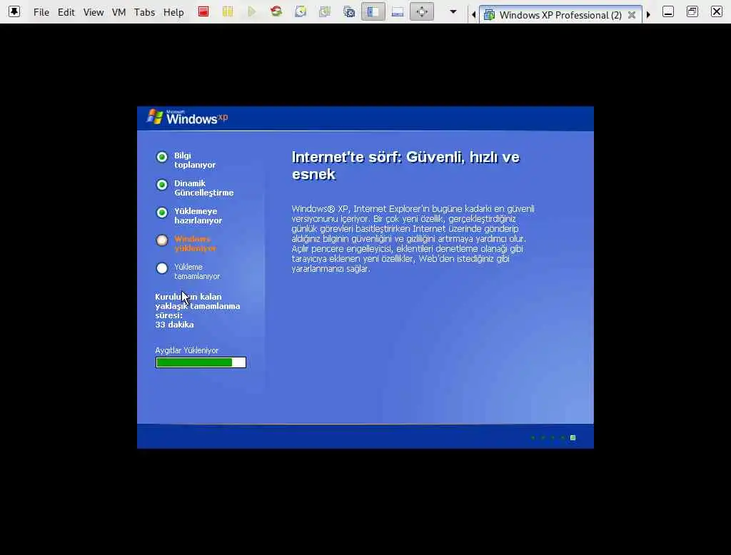Click the 'Bilgi toplanıyor' text label
The height and width of the screenshot is (555, 731).
click(x=194, y=161)
